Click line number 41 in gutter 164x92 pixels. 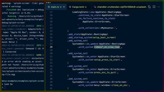click(x=51, y=88)
